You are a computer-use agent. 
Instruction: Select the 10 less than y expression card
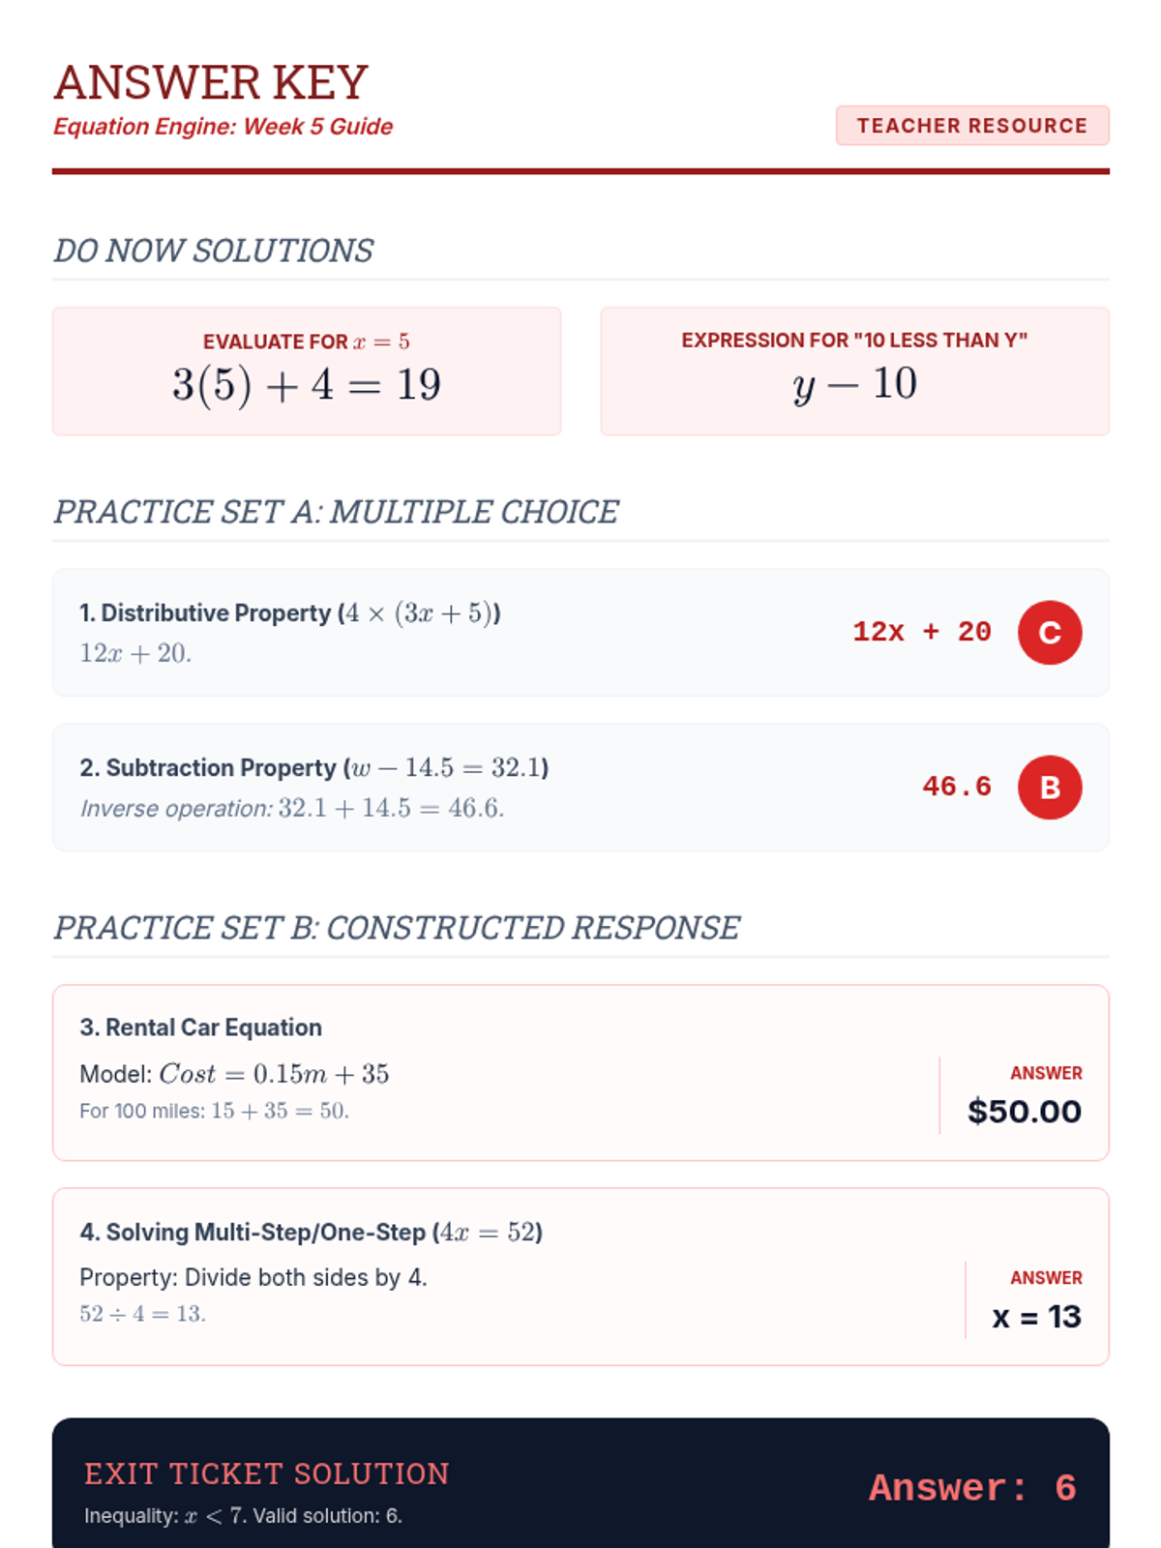[x=854, y=372]
